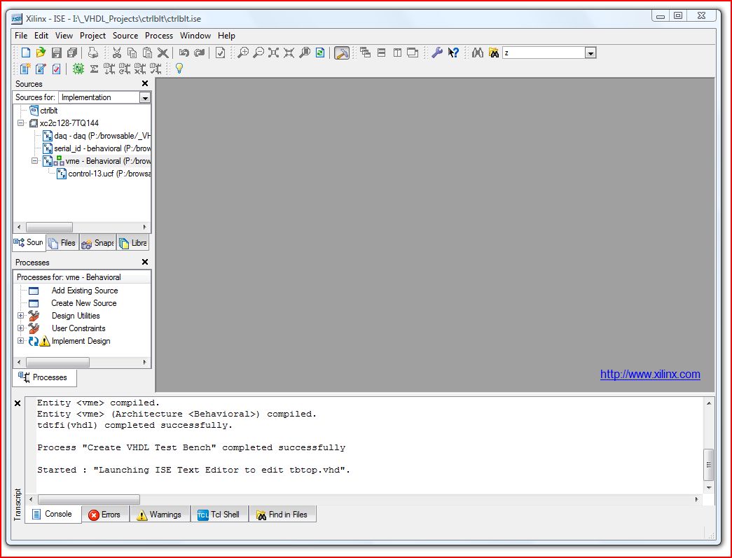Click the What's This help cursor icon
This screenshot has height=558, width=732.
pyautogui.click(x=453, y=53)
